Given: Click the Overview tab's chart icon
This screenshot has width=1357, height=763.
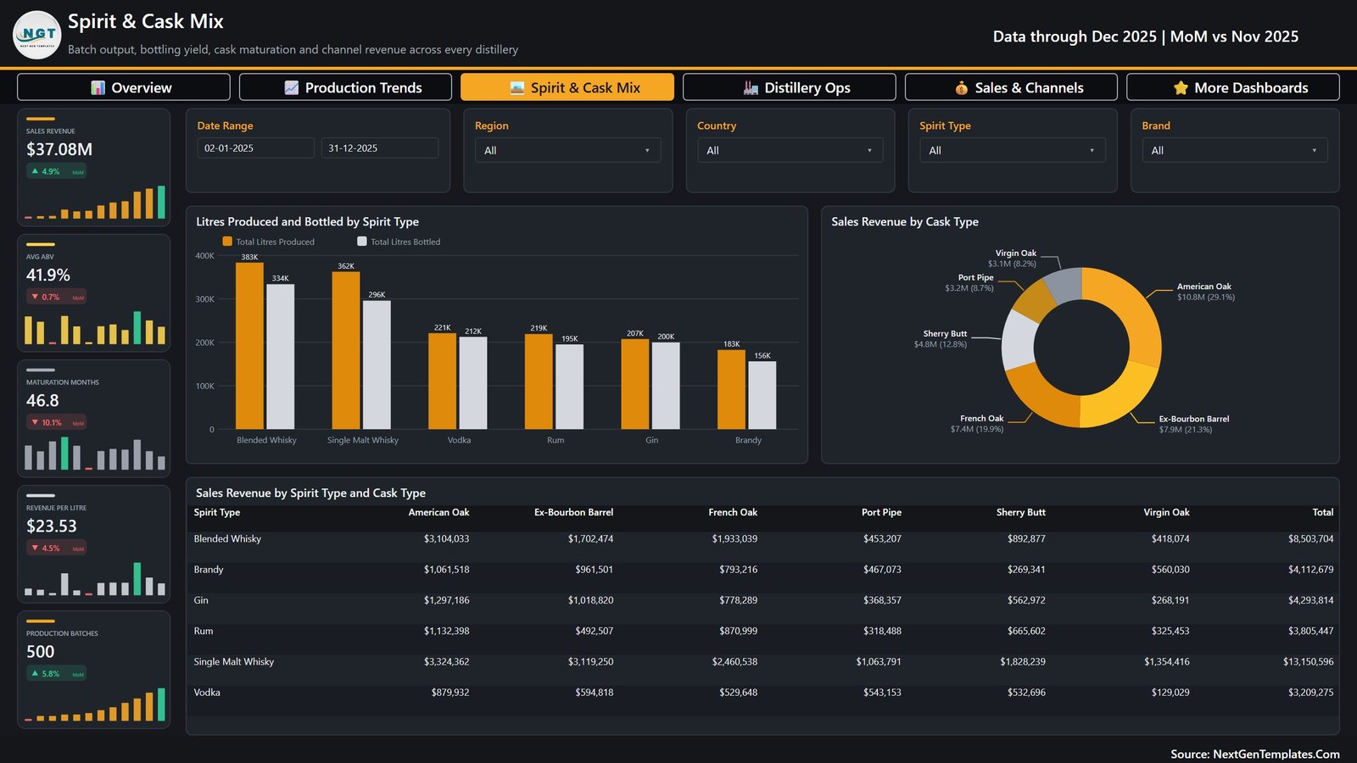Looking at the screenshot, I should point(98,88).
